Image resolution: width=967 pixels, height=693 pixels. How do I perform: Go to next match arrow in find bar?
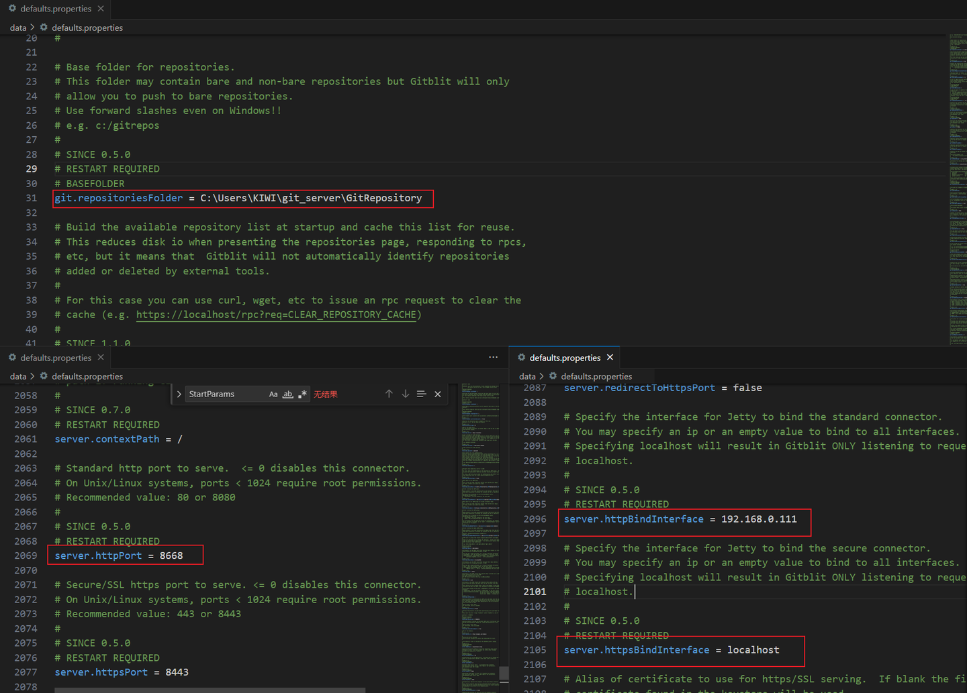tap(406, 394)
